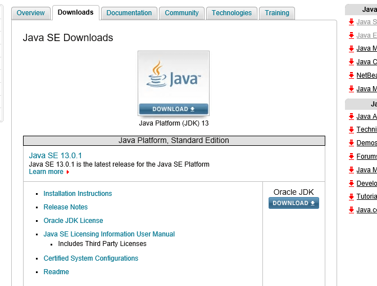Click the DOWNLOAD button under the Java logo
The height and width of the screenshot is (286, 377).
tap(174, 109)
